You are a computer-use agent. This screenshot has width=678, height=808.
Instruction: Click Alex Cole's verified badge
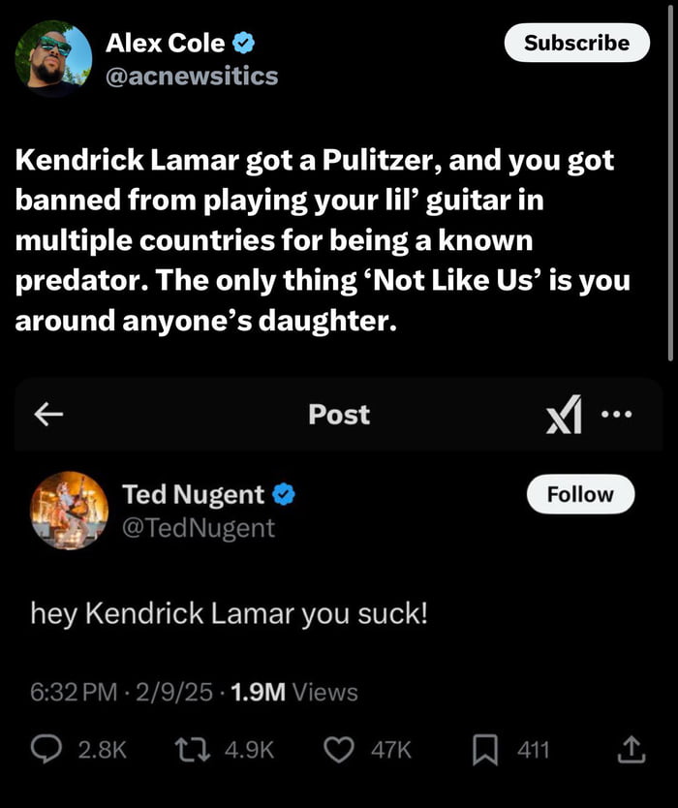(242, 42)
